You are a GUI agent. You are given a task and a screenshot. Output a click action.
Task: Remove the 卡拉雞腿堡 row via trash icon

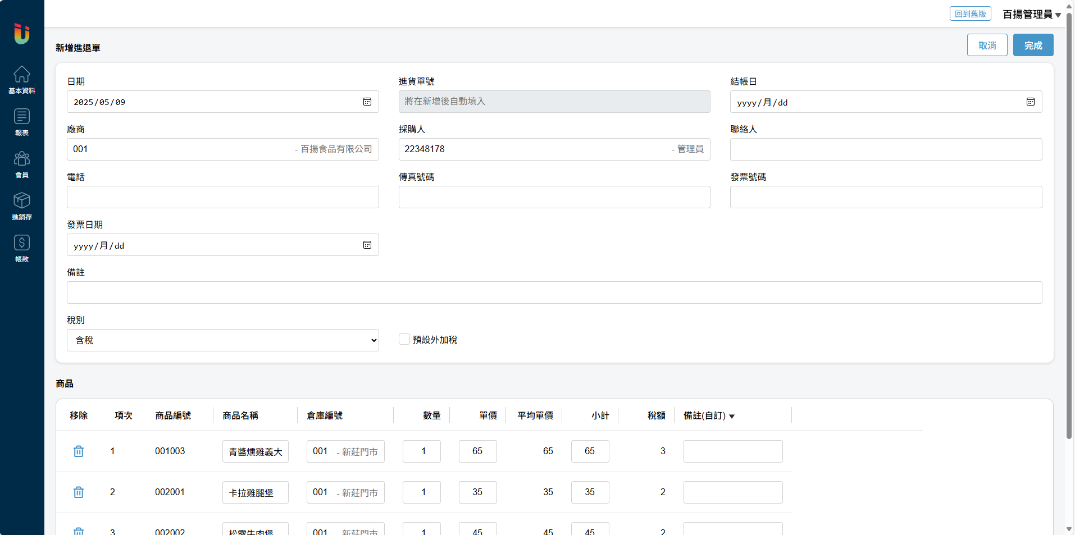[x=79, y=492]
